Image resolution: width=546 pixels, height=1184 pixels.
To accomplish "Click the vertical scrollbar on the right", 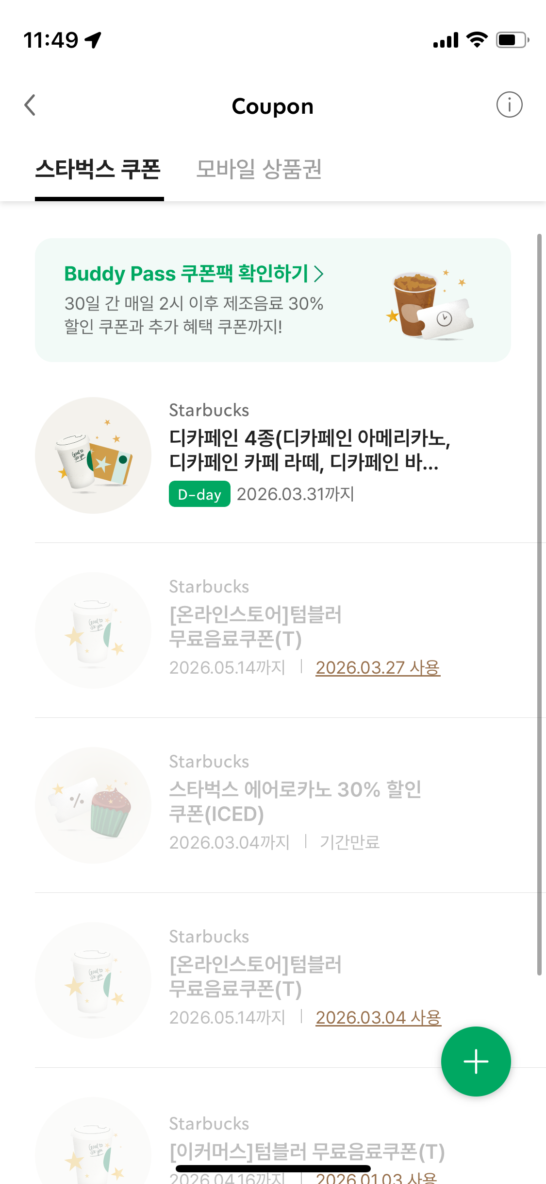I will [539, 605].
